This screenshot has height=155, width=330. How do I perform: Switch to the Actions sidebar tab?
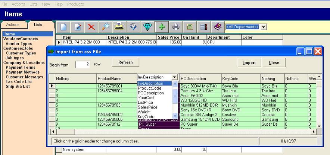[13, 25]
